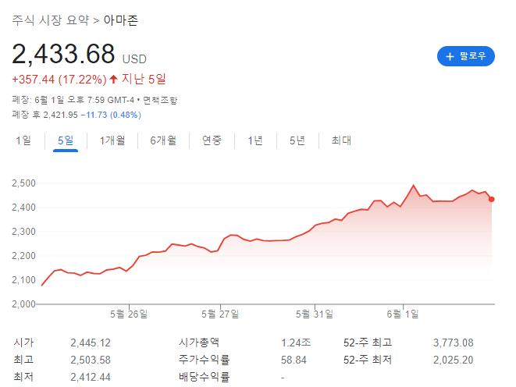Click the red endpoint dot on the chart

[491, 199]
